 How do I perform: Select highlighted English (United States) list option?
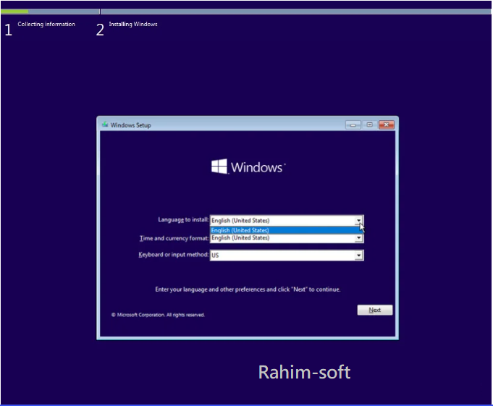coord(285,230)
